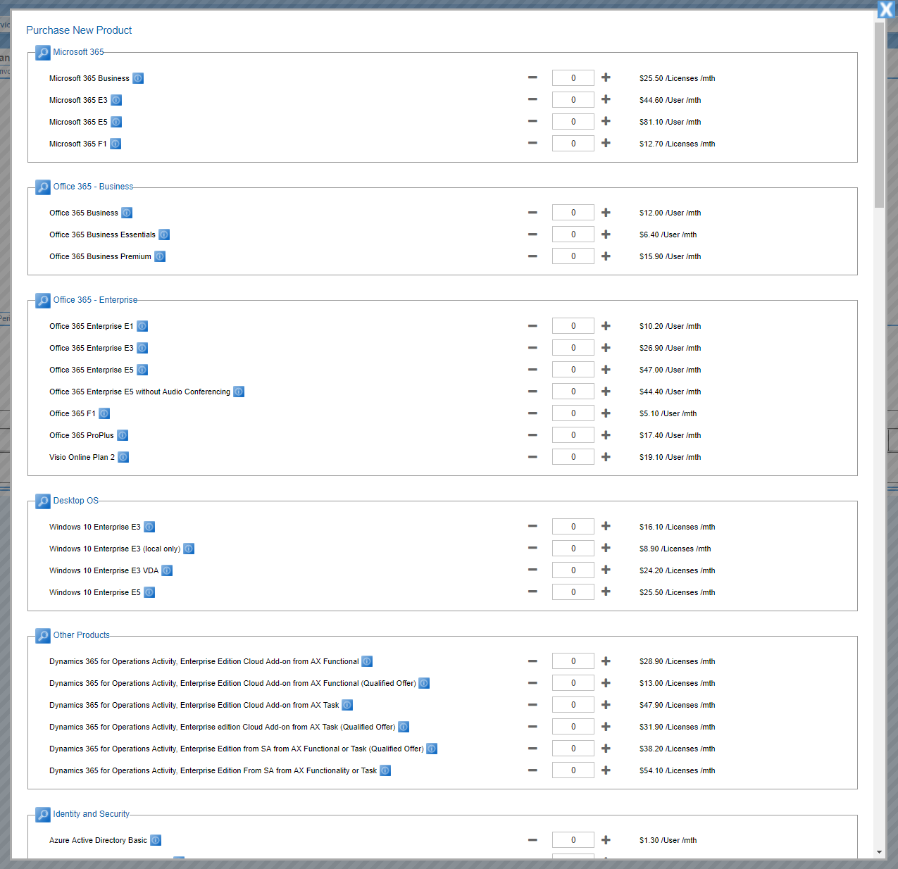Increase Dynamics 365 AX Task add-on quantity
The height and width of the screenshot is (869, 898).
point(606,704)
